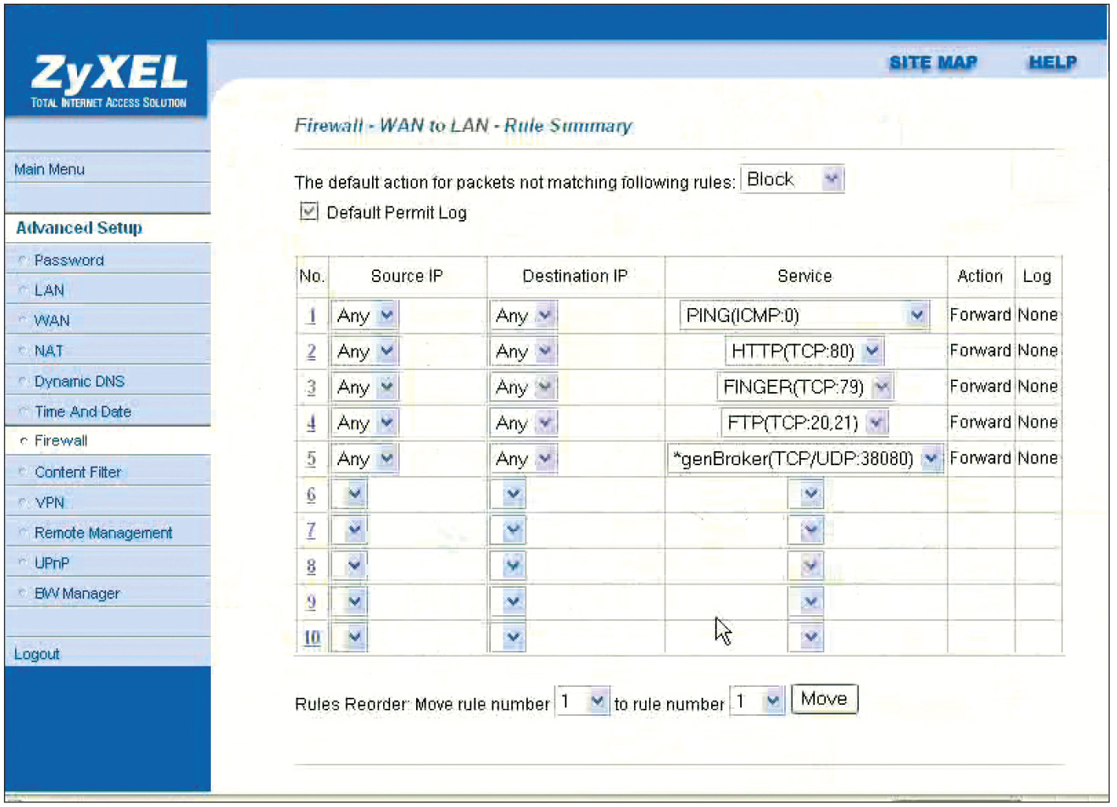Open the 'to rule number' dropdown
Image resolution: width=1117 pixels, height=807 pixels.
click(x=758, y=700)
